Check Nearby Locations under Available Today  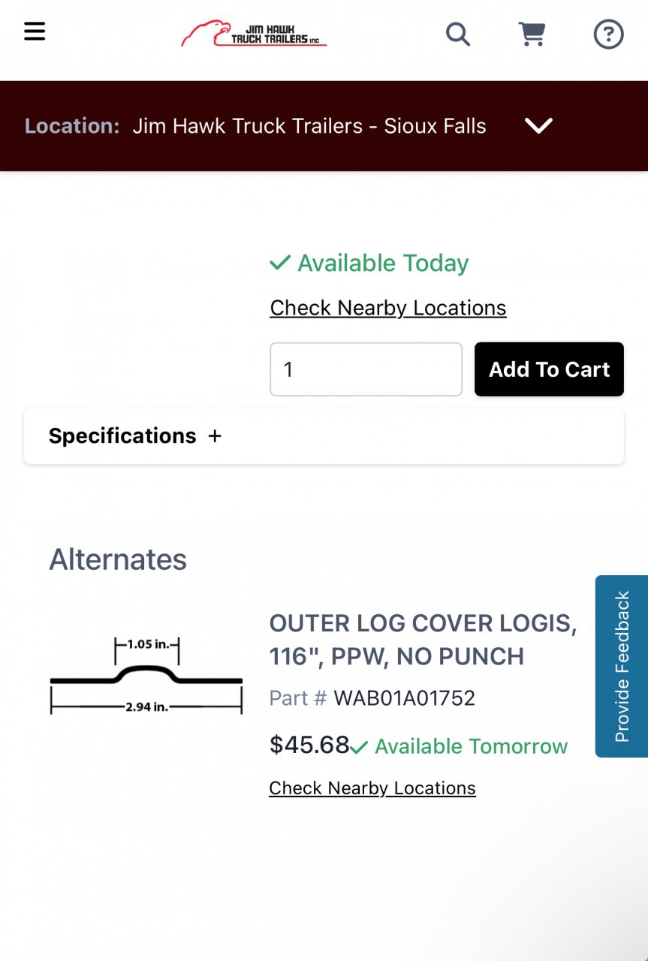coord(387,308)
